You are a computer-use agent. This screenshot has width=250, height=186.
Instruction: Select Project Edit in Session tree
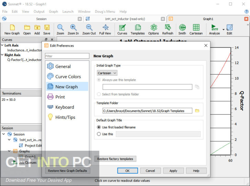(x=30, y=145)
